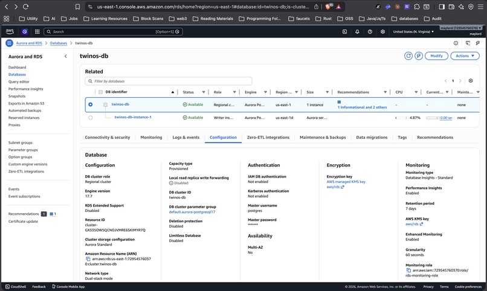Viewport: 487px width, 291px height.
Task: Open the 1 Informational and 2 others link
Action: (x=362, y=107)
